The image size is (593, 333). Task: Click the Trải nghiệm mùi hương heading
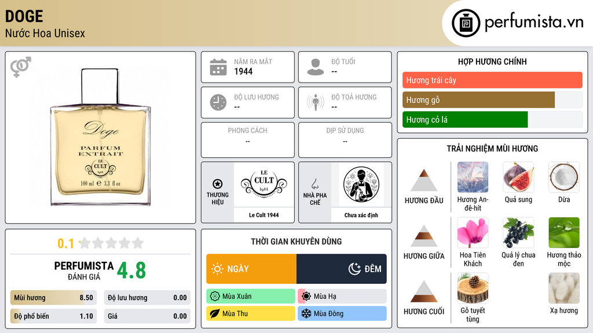492,149
